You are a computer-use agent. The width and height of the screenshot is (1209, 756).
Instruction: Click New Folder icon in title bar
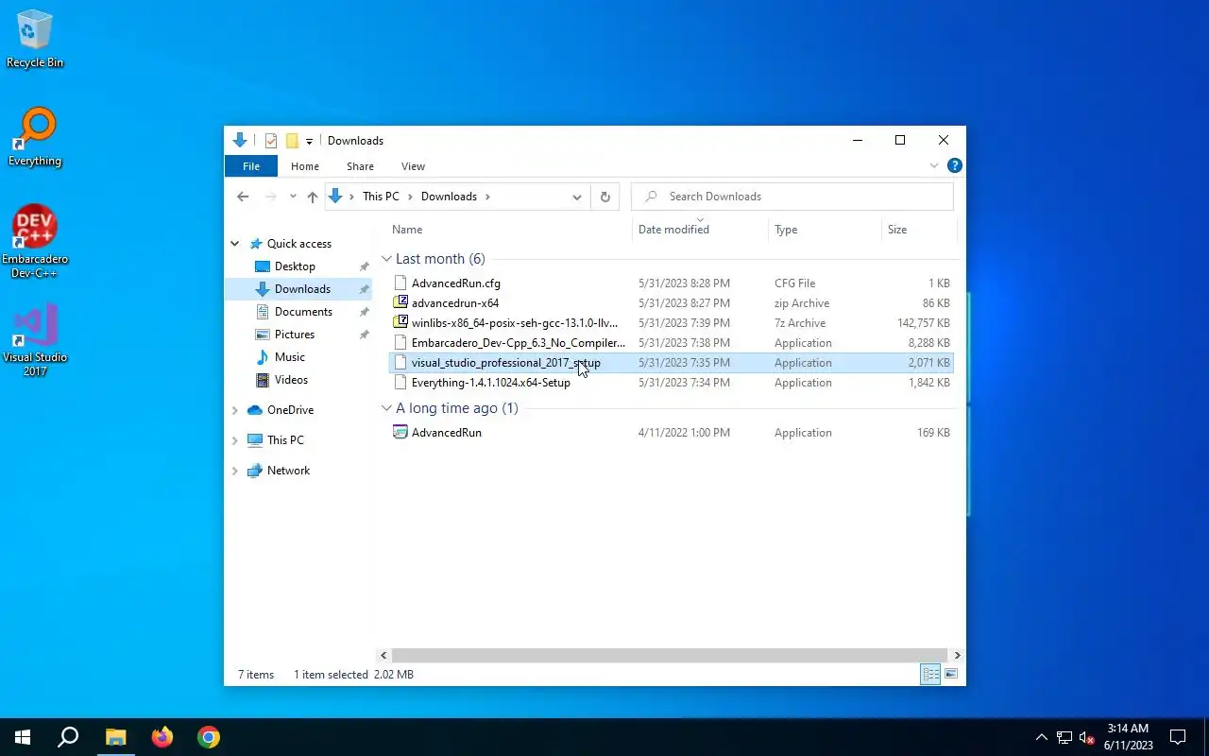pyautogui.click(x=292, y=141)
